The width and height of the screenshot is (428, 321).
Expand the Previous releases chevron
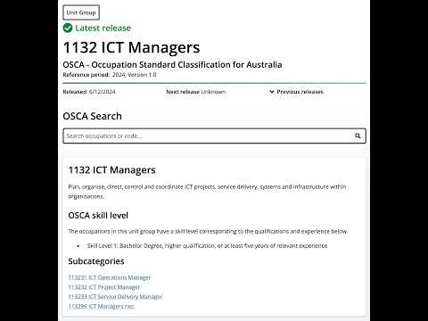[x=272, y=92]
